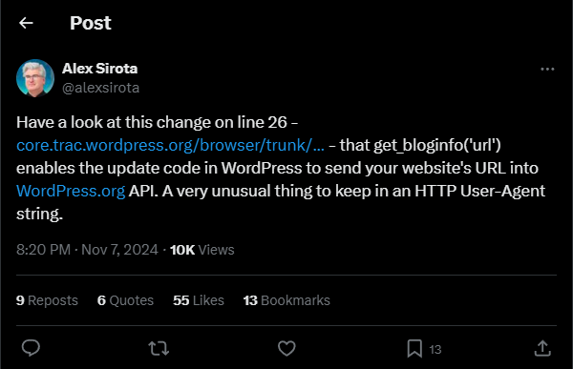Open Alex Sirota's profile picture
The image size is (573, 369).
click(35, 78)
